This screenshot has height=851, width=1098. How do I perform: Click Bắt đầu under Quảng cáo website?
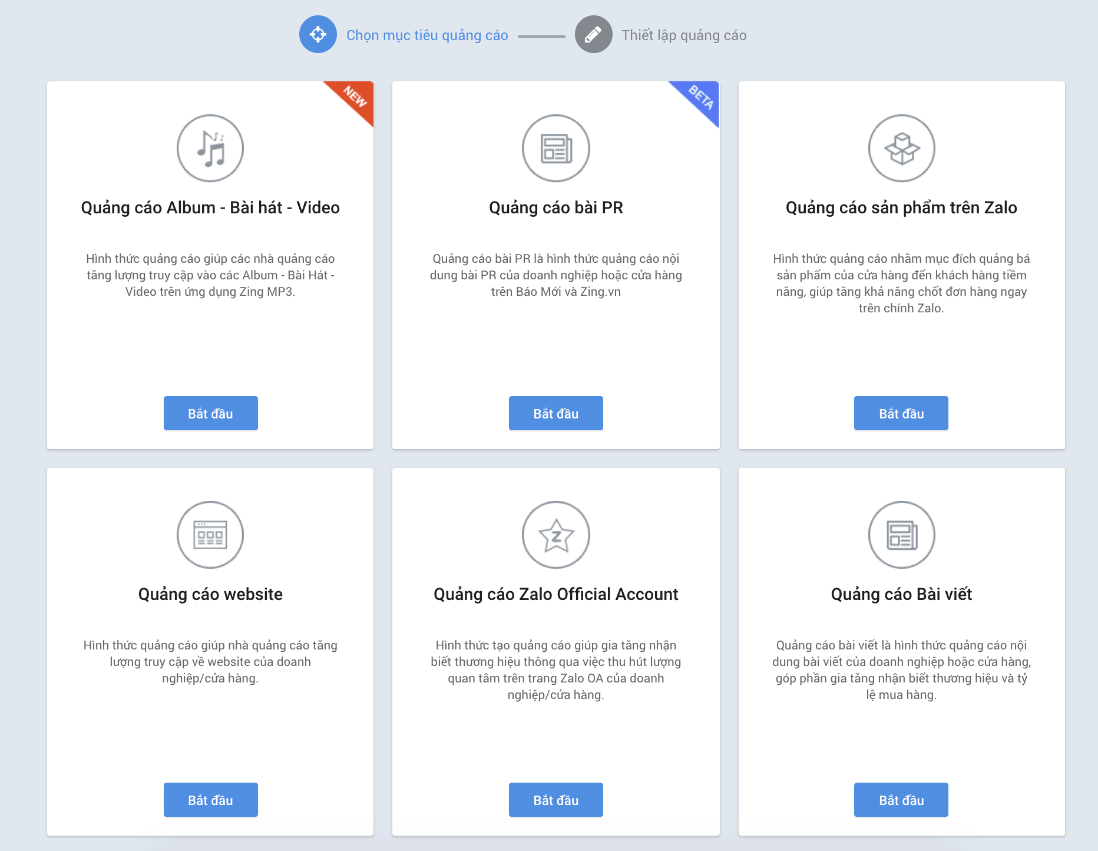tap(210, 800)
